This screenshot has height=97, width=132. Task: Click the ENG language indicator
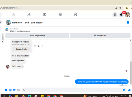[x=117, y=96]
